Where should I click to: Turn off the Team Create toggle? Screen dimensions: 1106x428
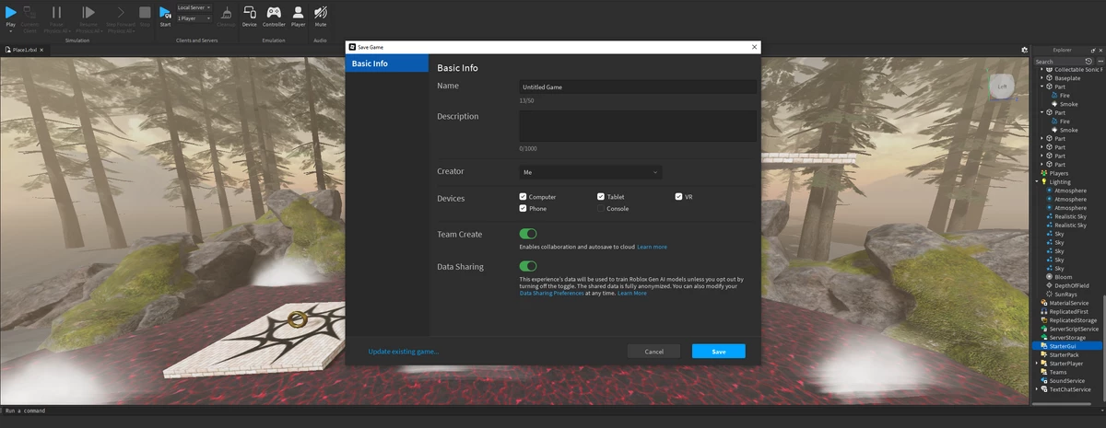[x=528, y=234]
